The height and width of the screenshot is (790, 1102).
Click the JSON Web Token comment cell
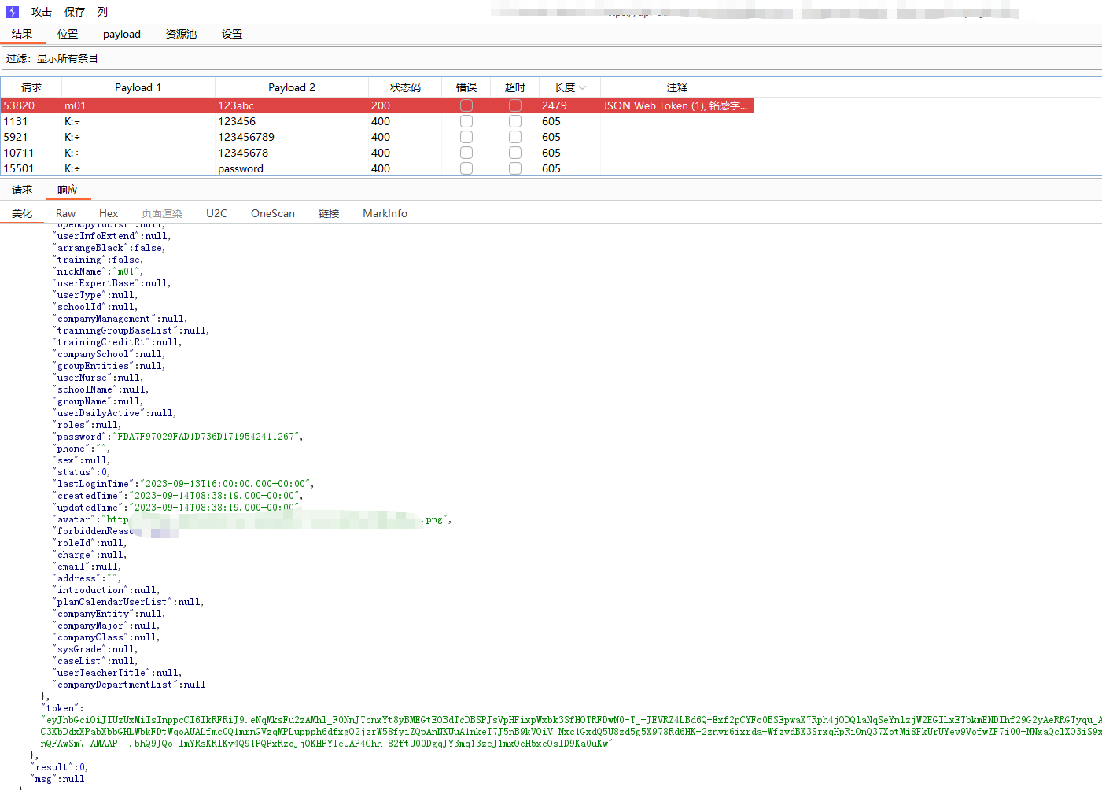click(677, 105)
